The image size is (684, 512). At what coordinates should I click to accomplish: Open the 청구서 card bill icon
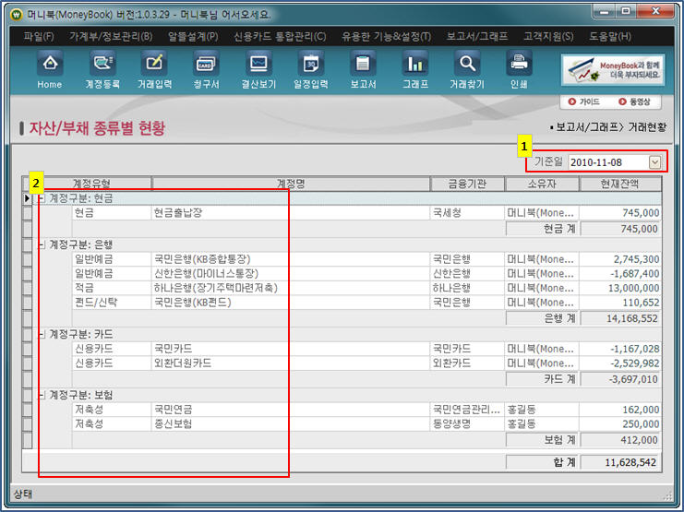point(206,70)
